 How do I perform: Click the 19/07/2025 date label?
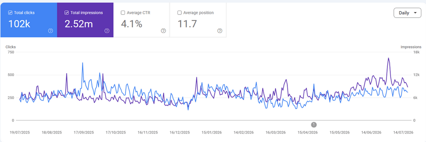coord(20,132)
